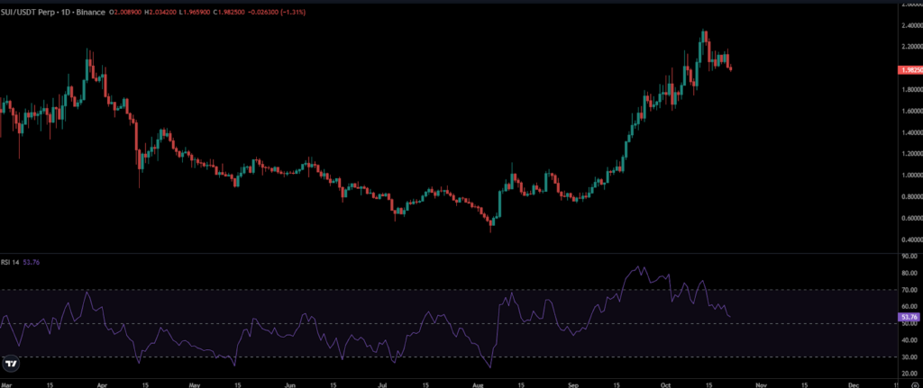Click the 80.00 RSI scale label
Image resolution: width=923 pixels, height=388 pixels.
click(x=910, y=274)
